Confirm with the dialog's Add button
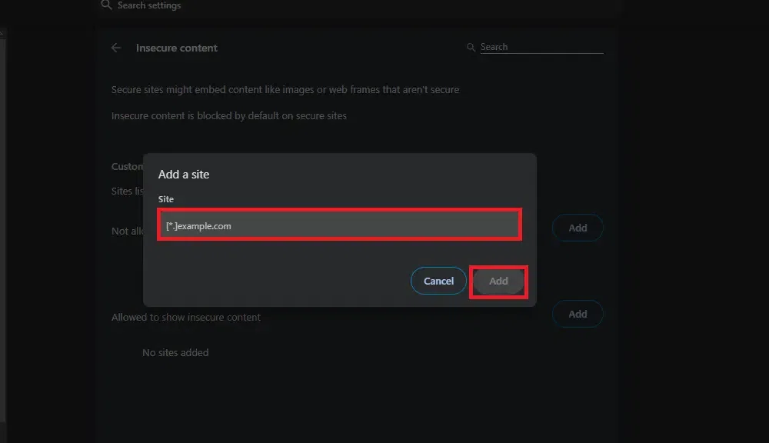The height and width of the screenshot is (443, 769). pos(498,281)
